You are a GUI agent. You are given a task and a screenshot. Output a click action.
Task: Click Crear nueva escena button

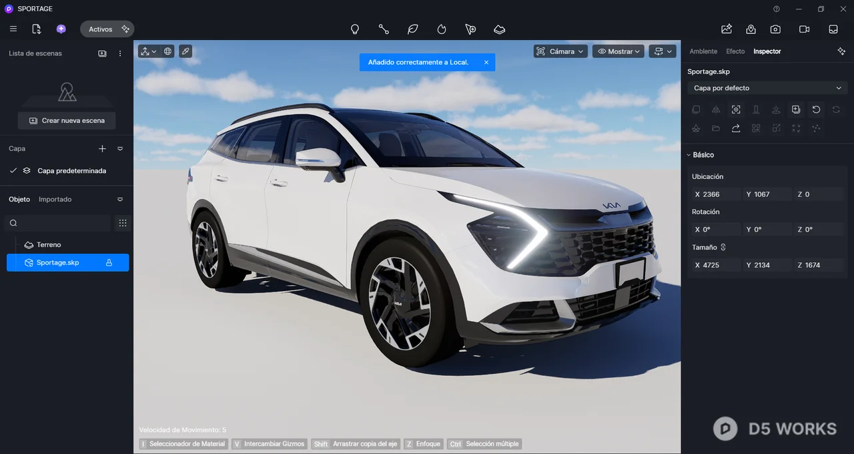point(67,120)
